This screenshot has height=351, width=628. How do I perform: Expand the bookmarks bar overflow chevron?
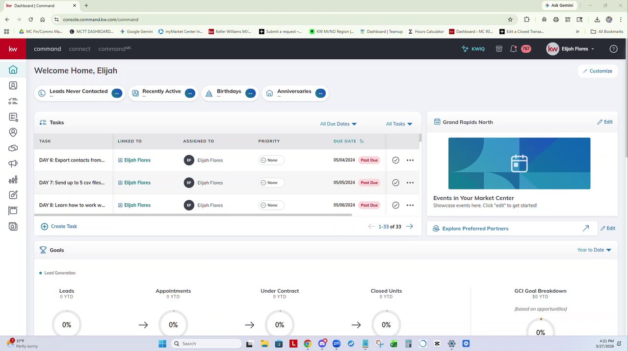coord(577,31)
